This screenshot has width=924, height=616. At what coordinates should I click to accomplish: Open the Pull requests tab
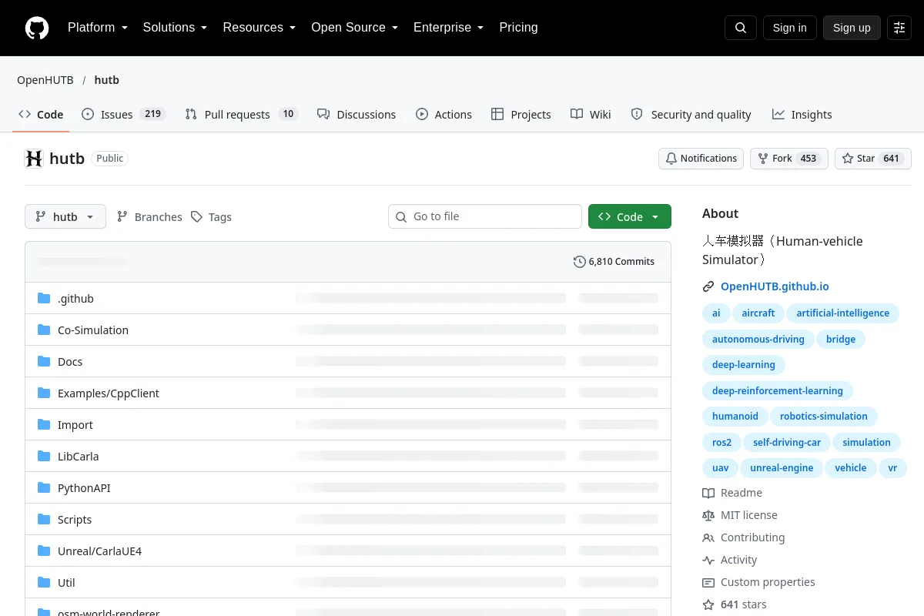tap(241, 115)
